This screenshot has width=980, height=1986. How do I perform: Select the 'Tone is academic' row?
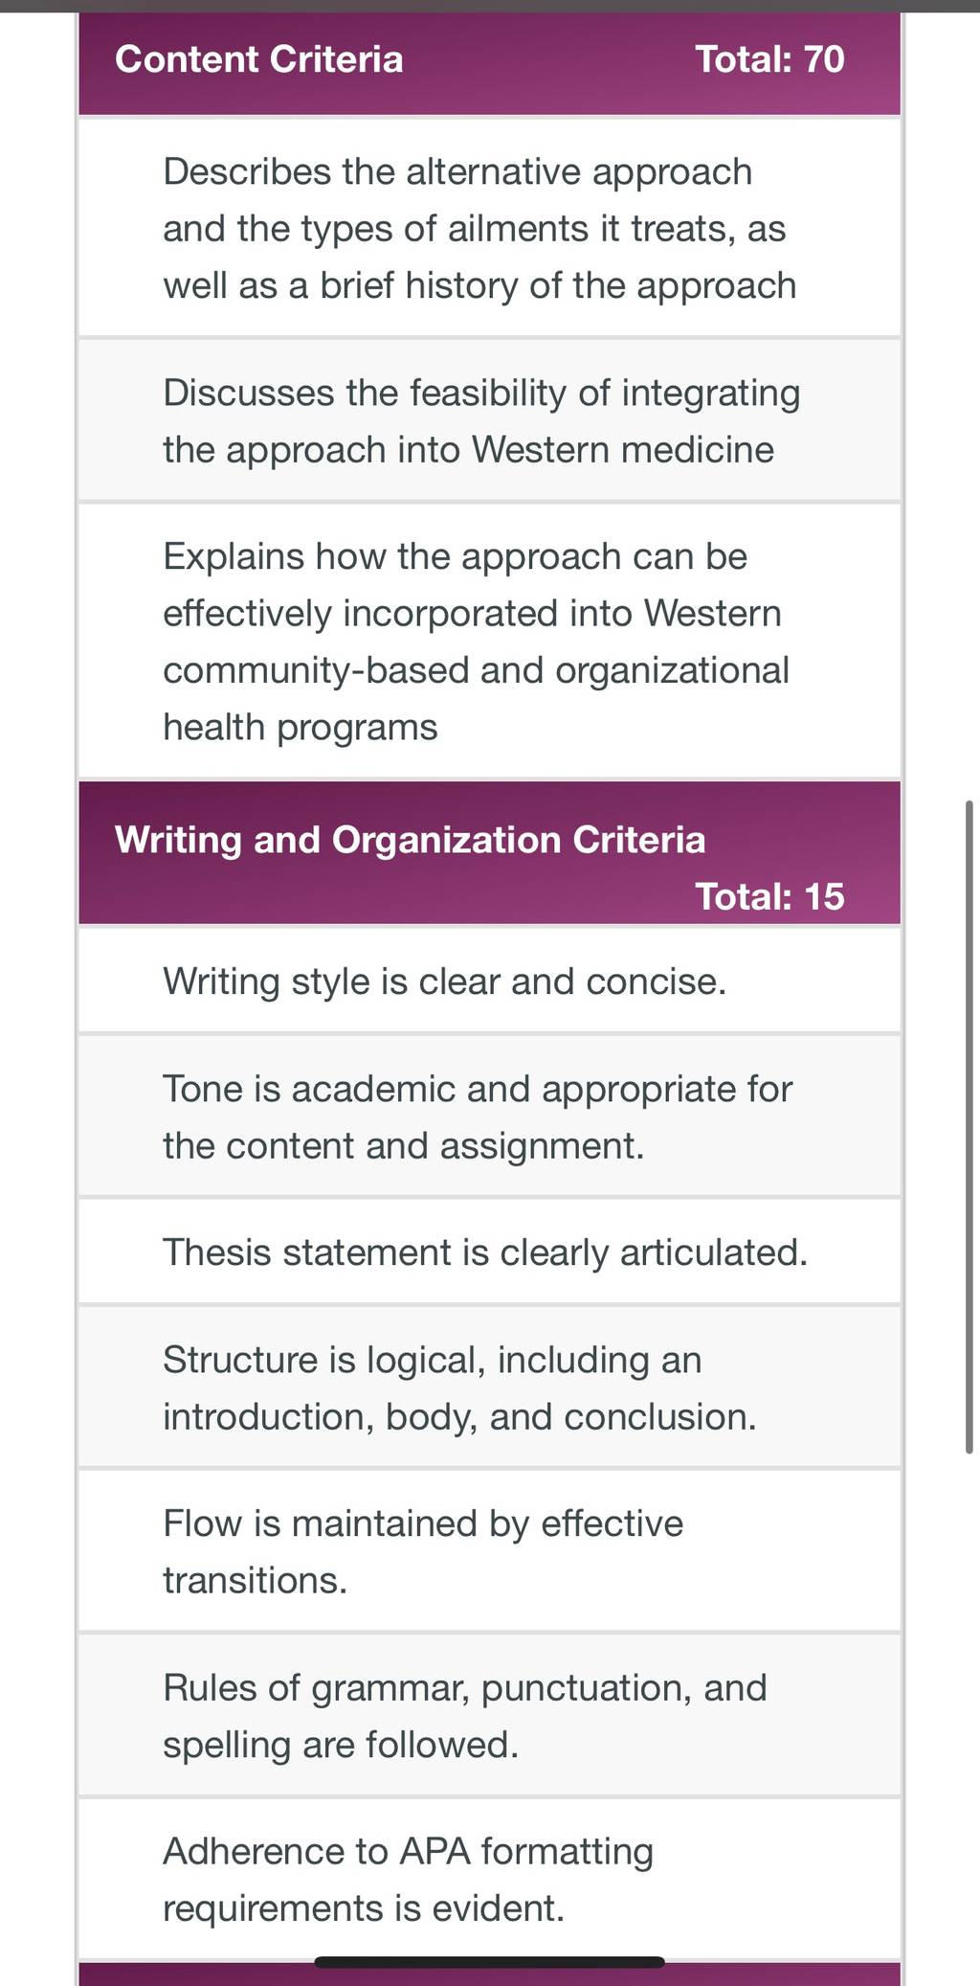(489, 1117)
